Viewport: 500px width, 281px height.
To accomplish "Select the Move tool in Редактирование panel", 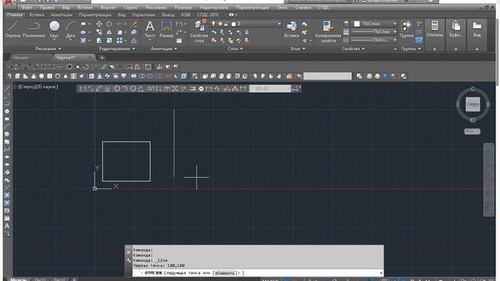I will coord(99,24).
